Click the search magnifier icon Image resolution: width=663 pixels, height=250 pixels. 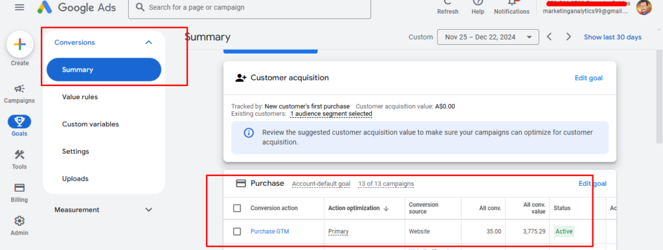[x=140, y=7]
